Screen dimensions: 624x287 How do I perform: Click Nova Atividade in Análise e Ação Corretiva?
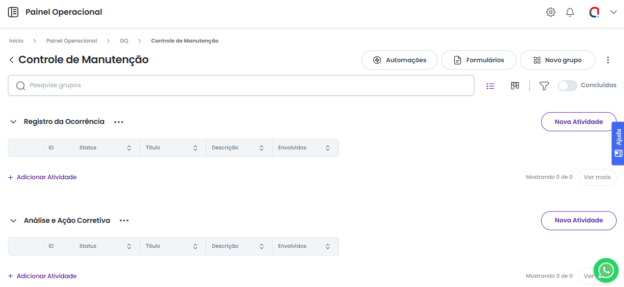pyautogui.click(x=578, y=220)
